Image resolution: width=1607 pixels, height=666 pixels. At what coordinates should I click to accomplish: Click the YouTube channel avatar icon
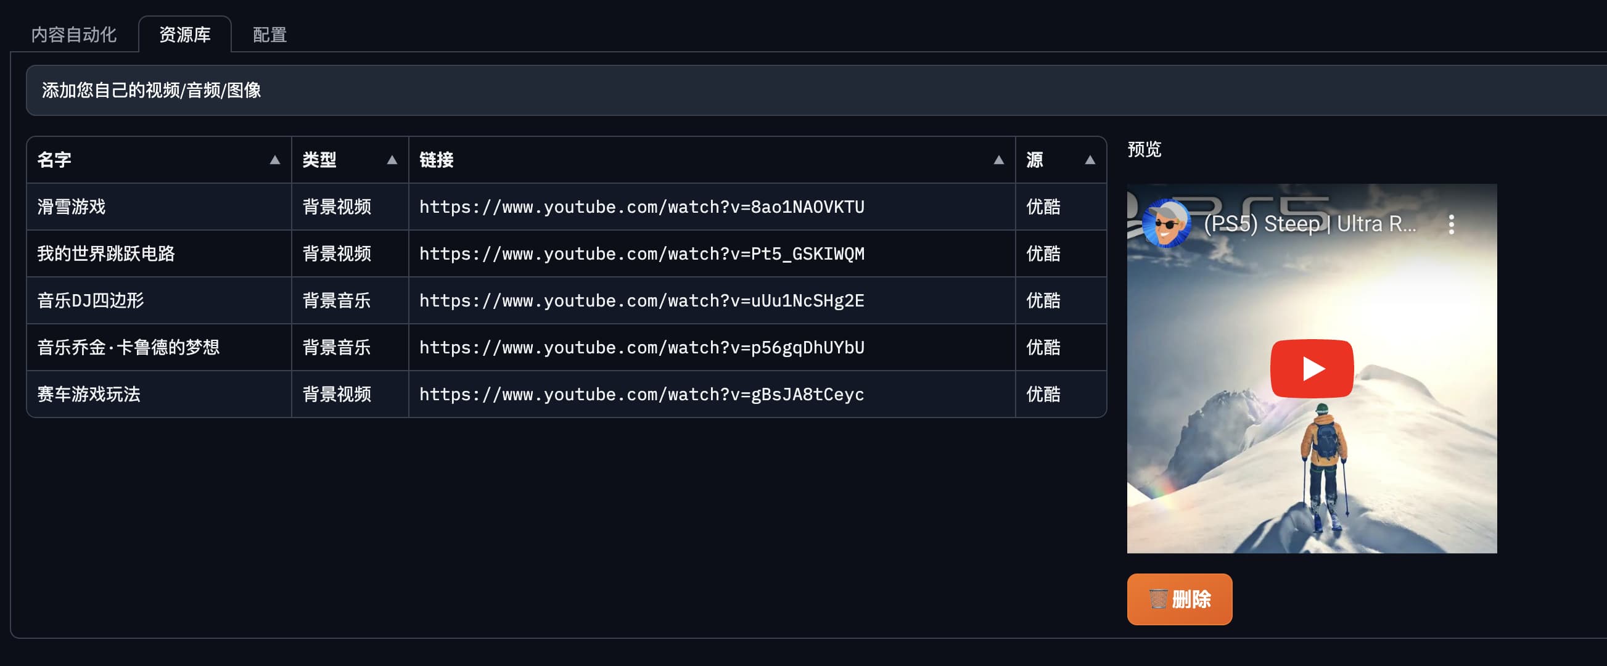[1166, 223]
